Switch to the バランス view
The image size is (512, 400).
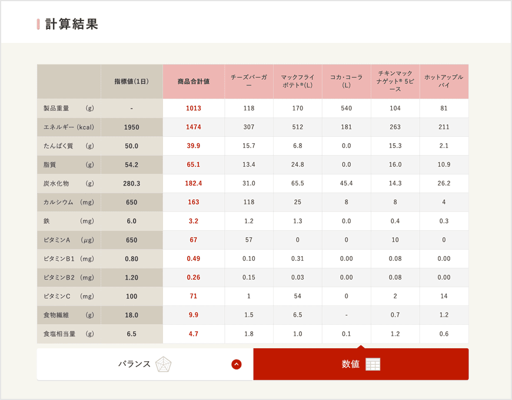135,364
